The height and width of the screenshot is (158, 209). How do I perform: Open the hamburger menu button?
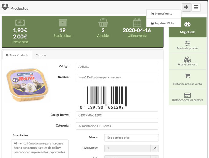(x=196, y=8)
